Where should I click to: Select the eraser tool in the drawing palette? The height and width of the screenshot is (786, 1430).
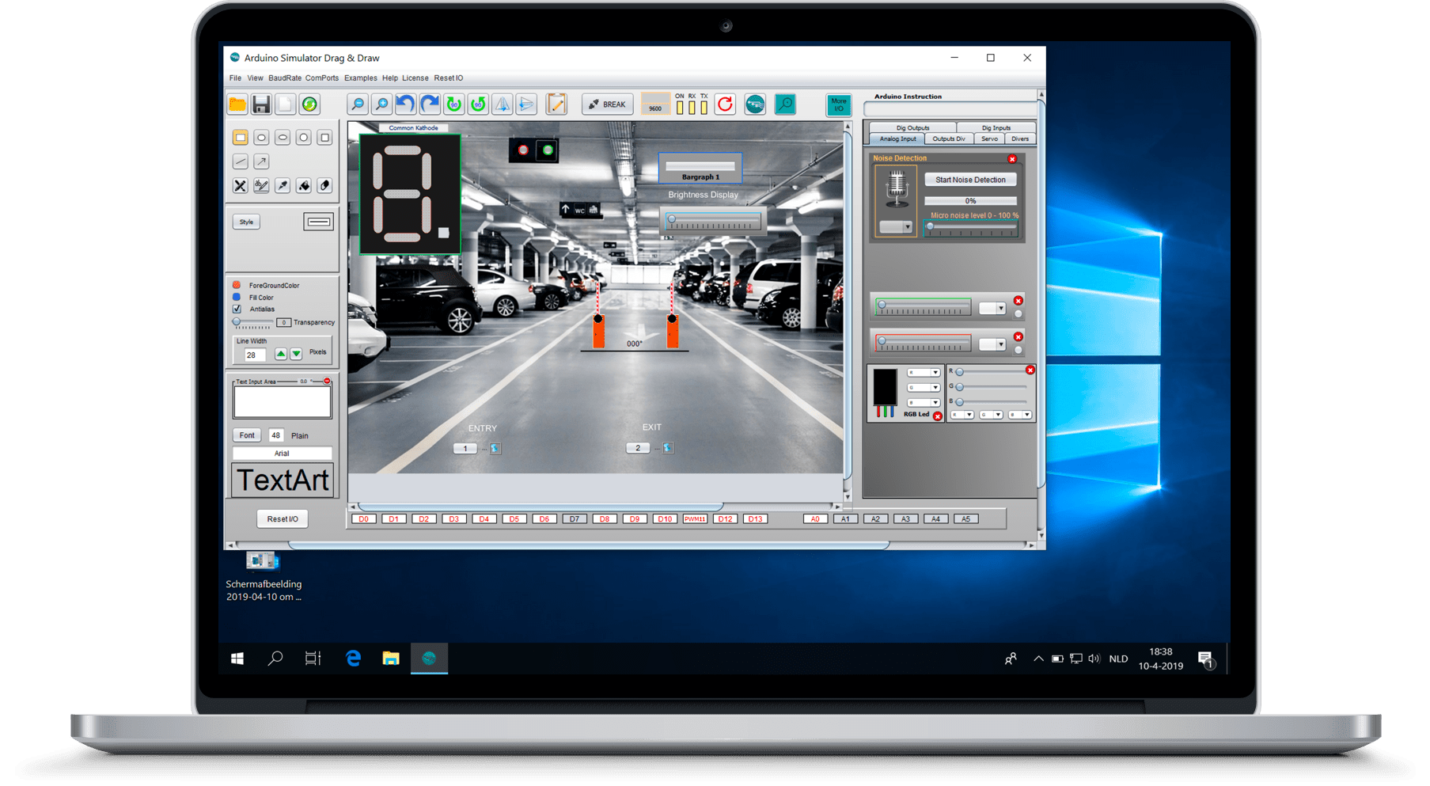tap(324, 186)
